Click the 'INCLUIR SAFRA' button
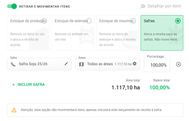Image resolution: width=189 pixels, height=121 pixels. [x=28, y=85]
